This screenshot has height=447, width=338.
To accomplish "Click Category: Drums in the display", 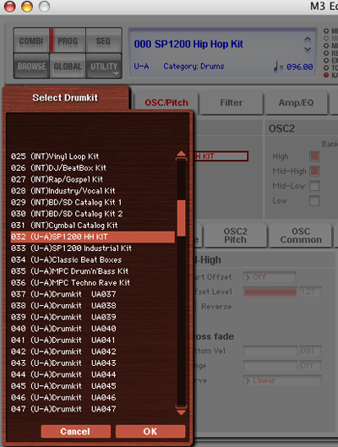I will pos(194,67).
